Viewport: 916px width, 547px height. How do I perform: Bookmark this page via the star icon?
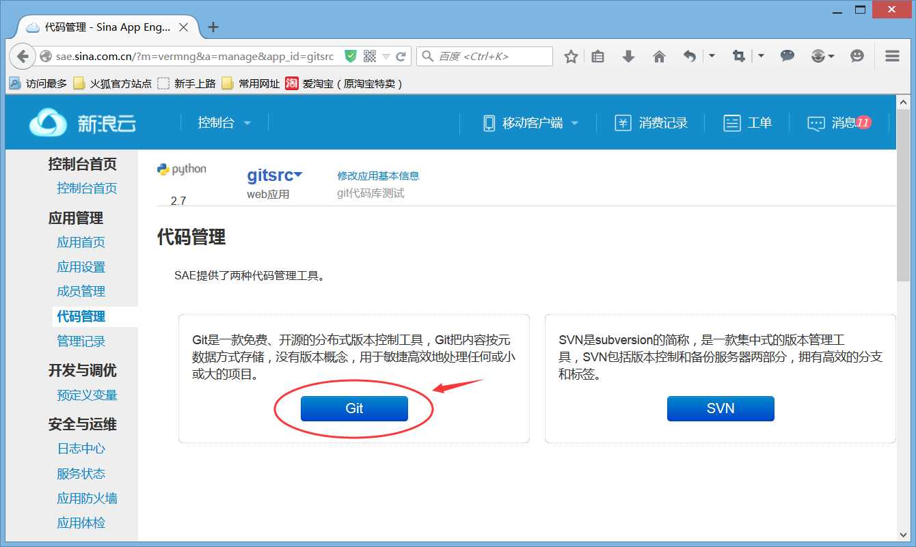571,56
